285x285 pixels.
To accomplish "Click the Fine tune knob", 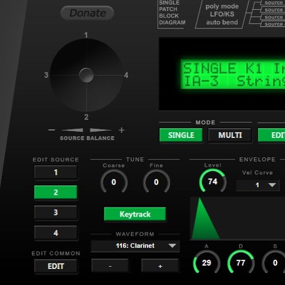I will point(156,182).
